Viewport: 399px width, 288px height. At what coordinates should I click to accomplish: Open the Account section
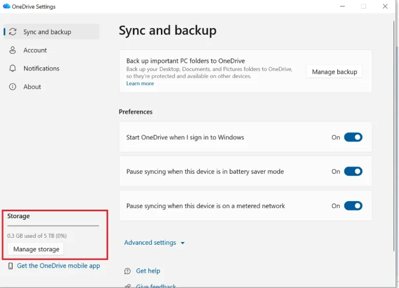click(51, 50)
